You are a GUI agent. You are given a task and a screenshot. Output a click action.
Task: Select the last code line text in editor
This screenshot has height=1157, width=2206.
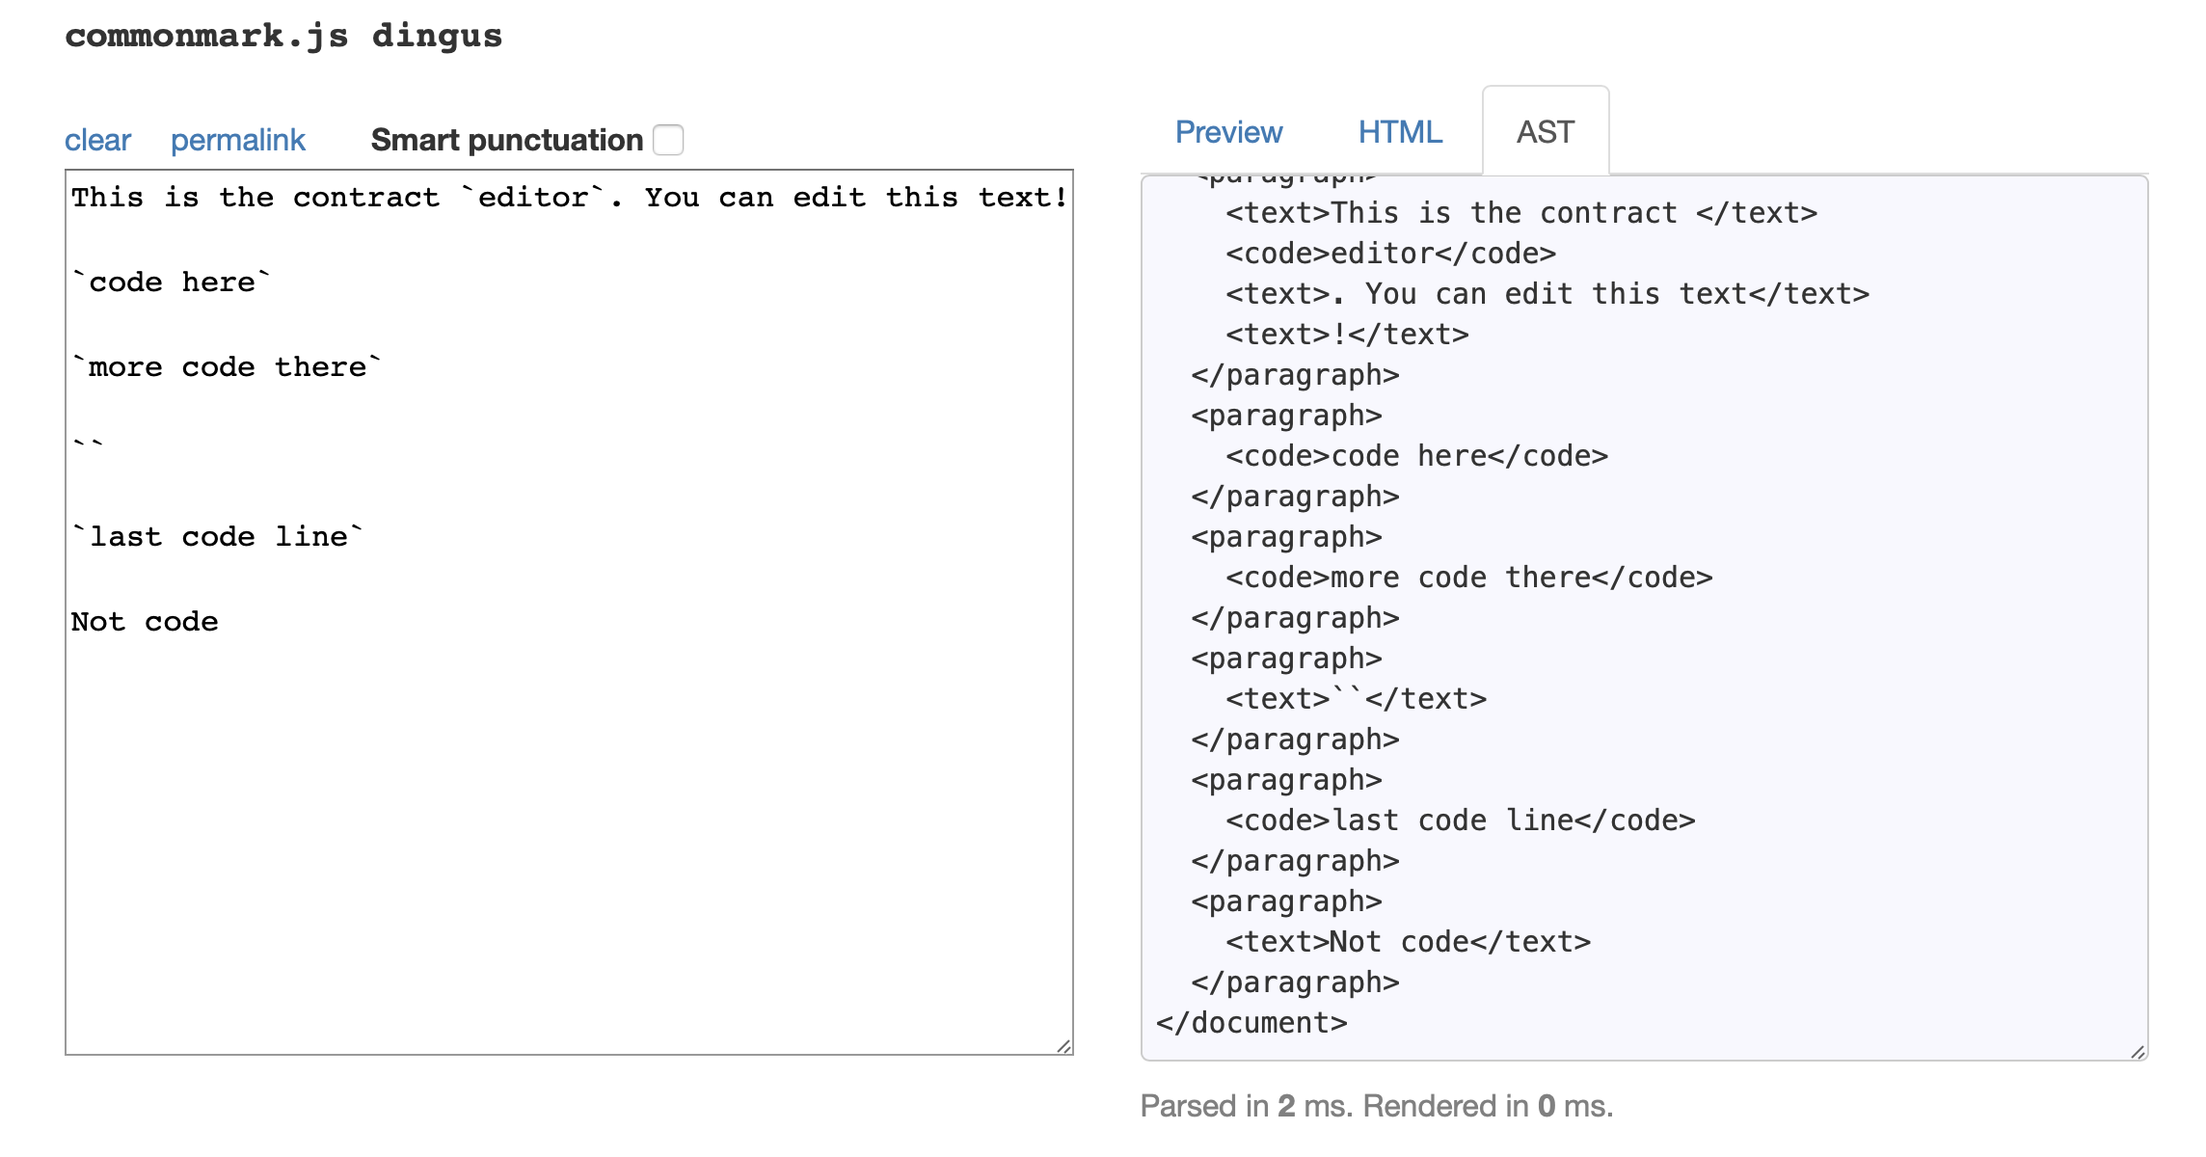pyautogui.click(x=217, y=536)
